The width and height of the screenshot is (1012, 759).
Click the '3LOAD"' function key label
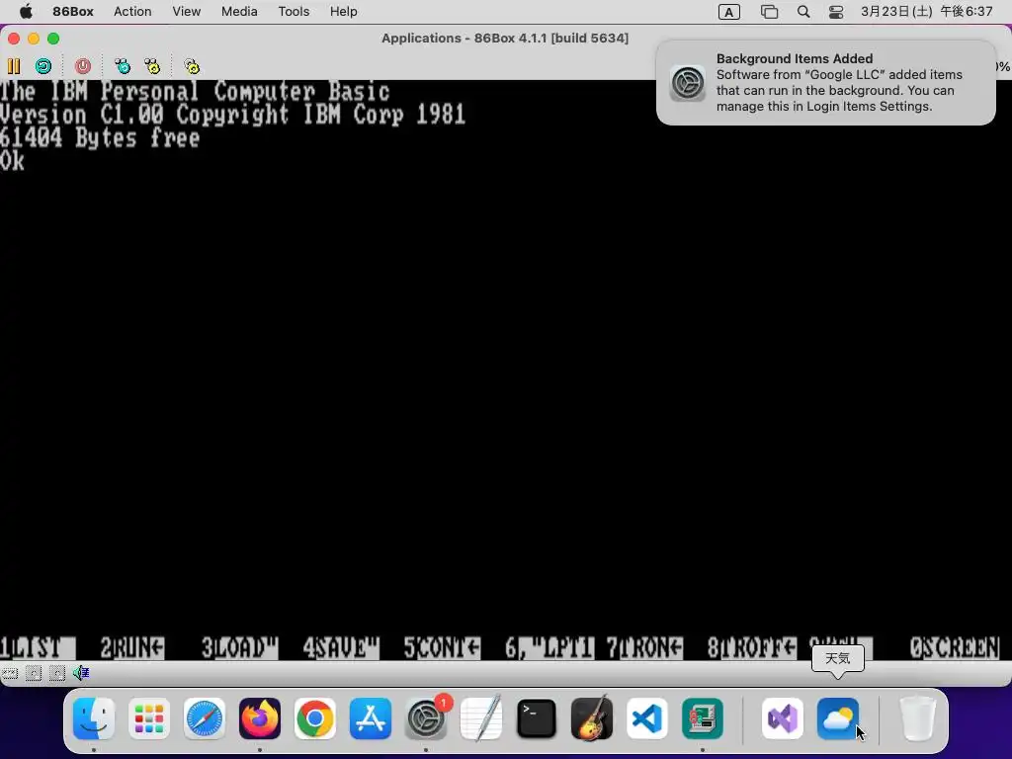tap(239, 647)
